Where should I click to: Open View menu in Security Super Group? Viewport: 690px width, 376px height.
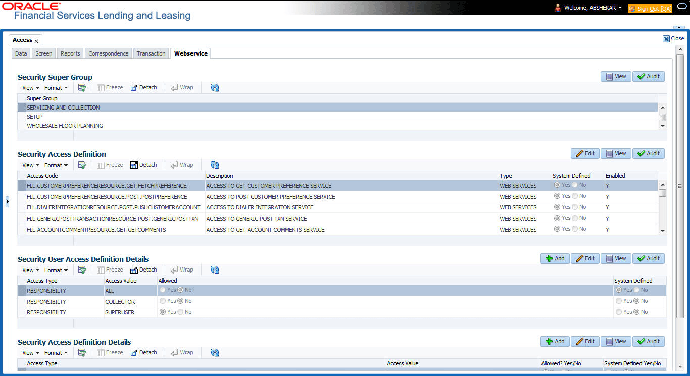click(x=31, y=88)
